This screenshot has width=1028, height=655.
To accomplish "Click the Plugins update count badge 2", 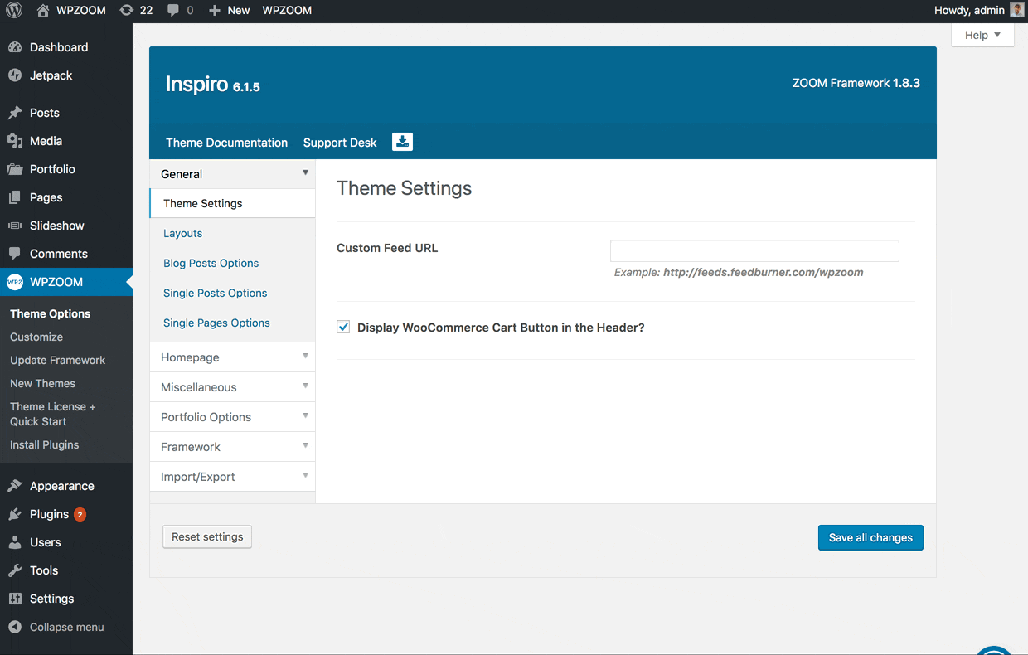I will (x=80, y=514).
